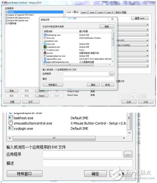157x183 pixels.
Task: Click the 窗口标题 column header
Action: point(84,31)
